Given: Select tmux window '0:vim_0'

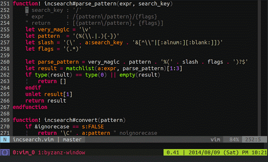Looking at the screenshot, I should point(24,153).
